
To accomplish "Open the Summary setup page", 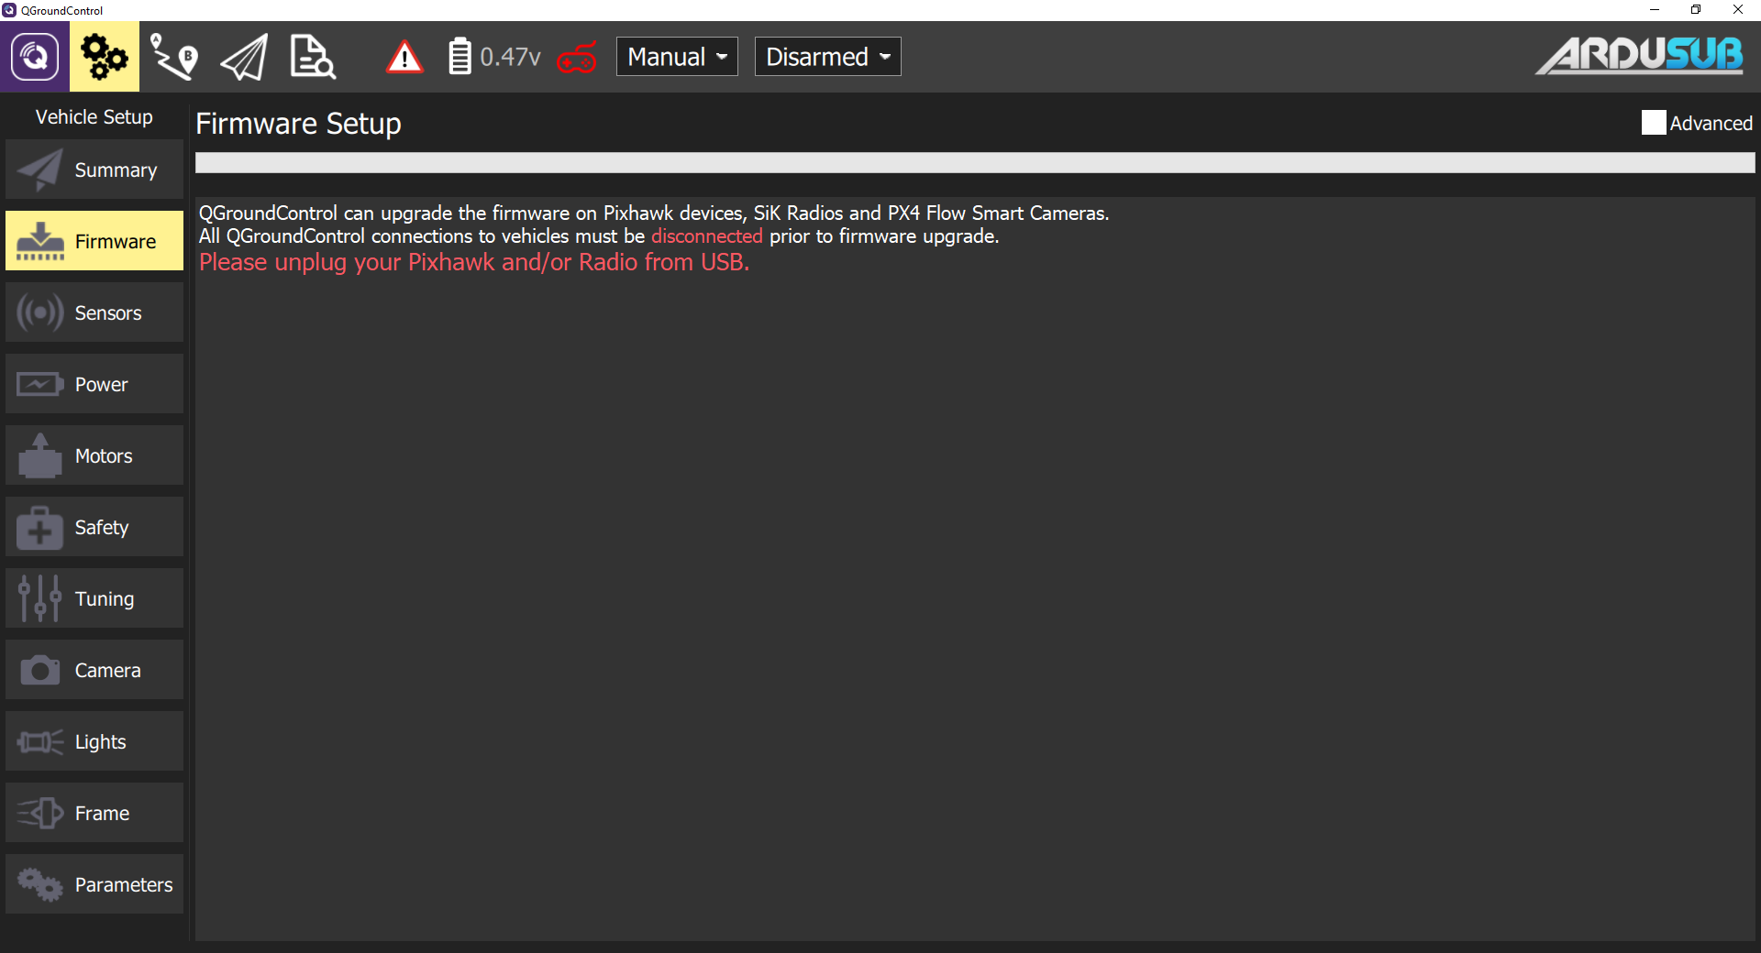I will click(94, 170).
